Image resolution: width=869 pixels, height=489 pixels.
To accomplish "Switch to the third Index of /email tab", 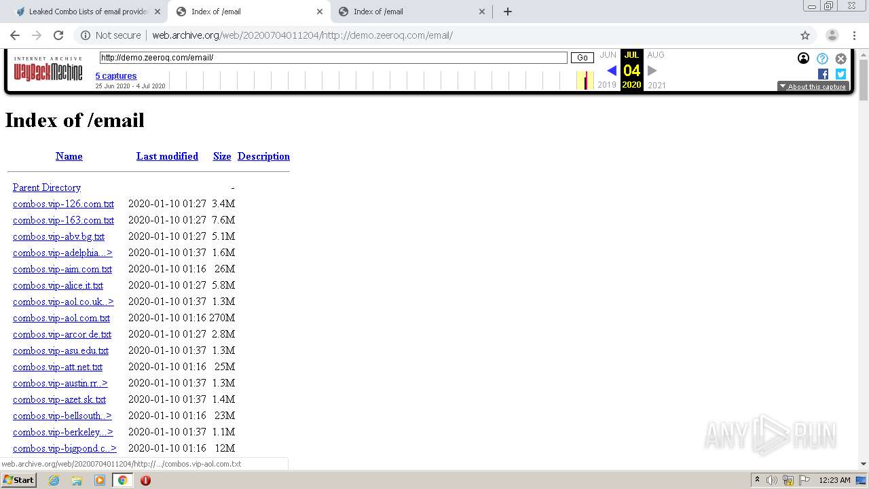I will [412, 12].
